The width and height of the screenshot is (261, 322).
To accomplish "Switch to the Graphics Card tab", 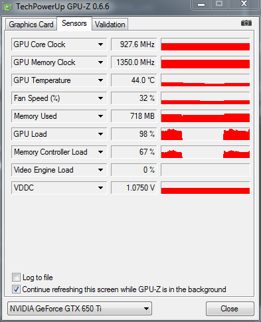I will point(31,25).
